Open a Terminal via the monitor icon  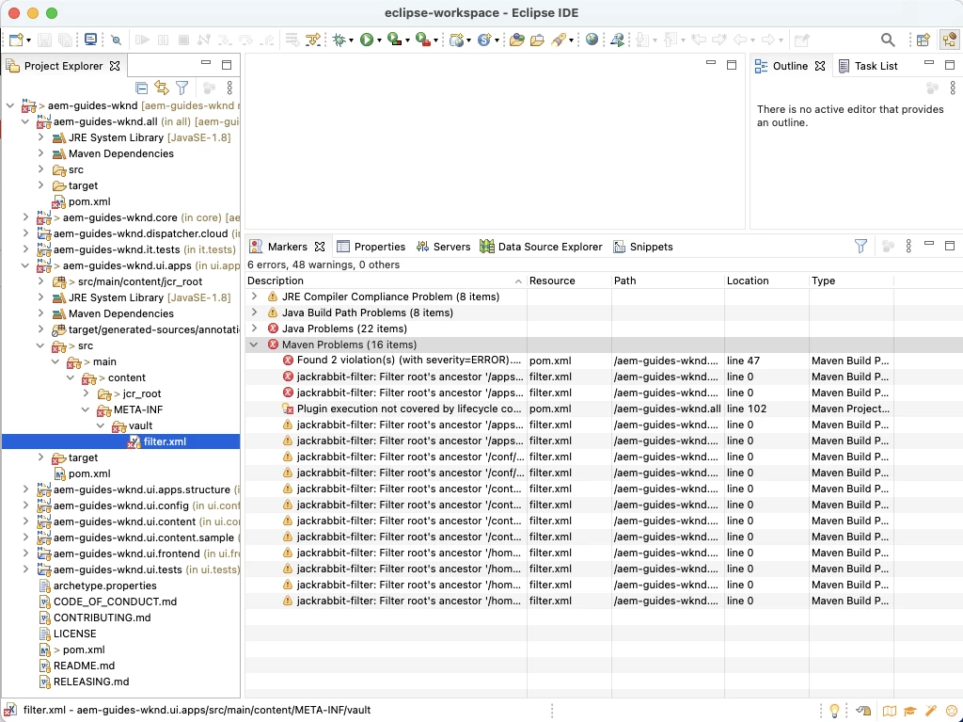pyautogui.click(x=91, y=40)
